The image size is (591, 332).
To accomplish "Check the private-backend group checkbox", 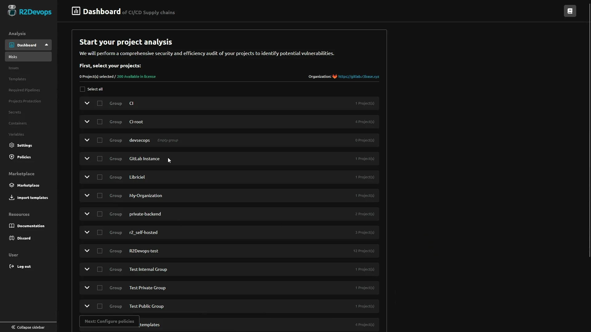I will tap(100, 214).
